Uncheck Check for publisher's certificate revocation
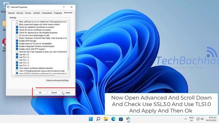Screen dimensions: 219x123 coord(17,27)
